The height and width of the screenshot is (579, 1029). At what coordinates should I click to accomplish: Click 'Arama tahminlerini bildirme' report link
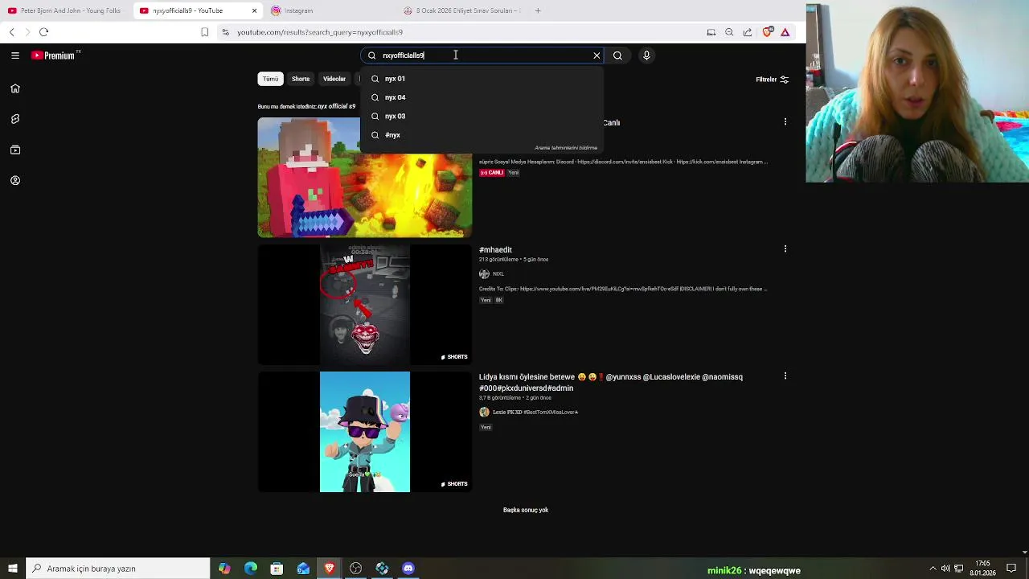[566, 148]
